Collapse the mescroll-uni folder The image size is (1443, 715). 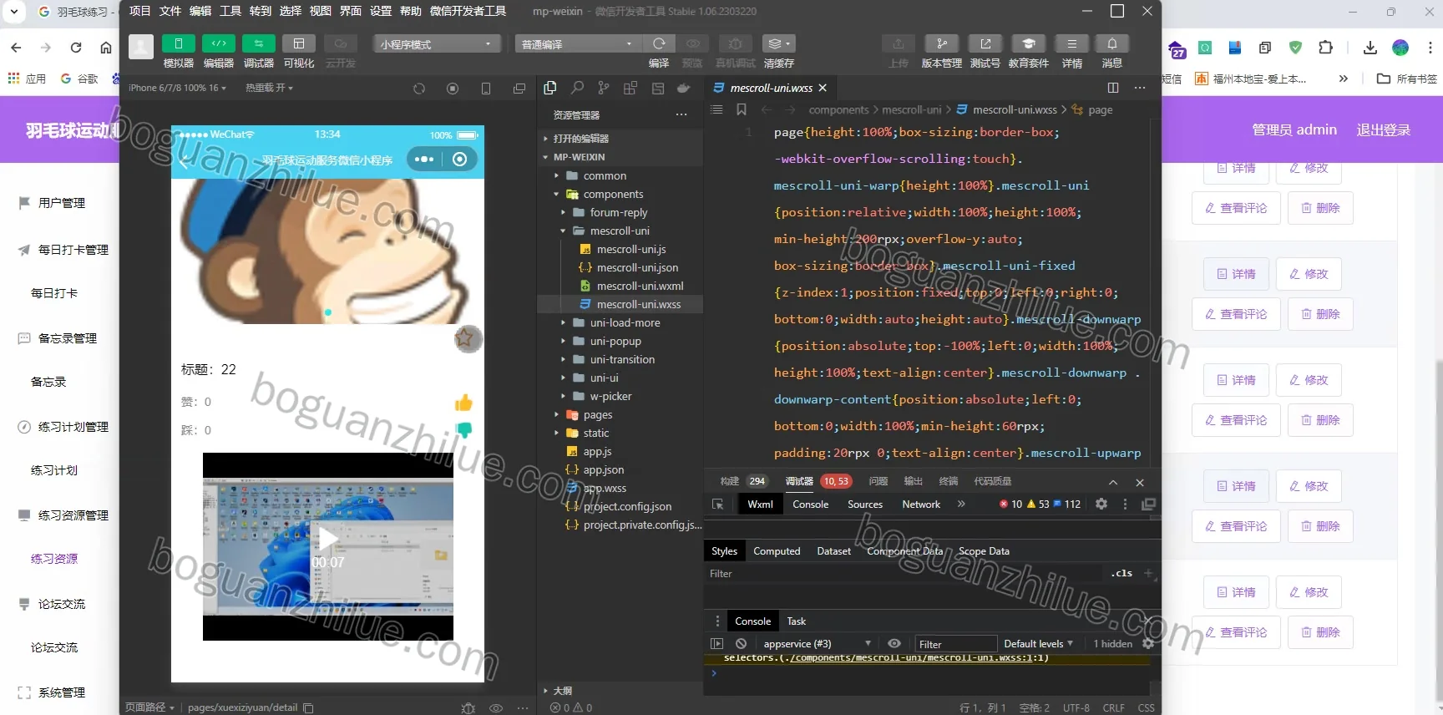[620, 231]
